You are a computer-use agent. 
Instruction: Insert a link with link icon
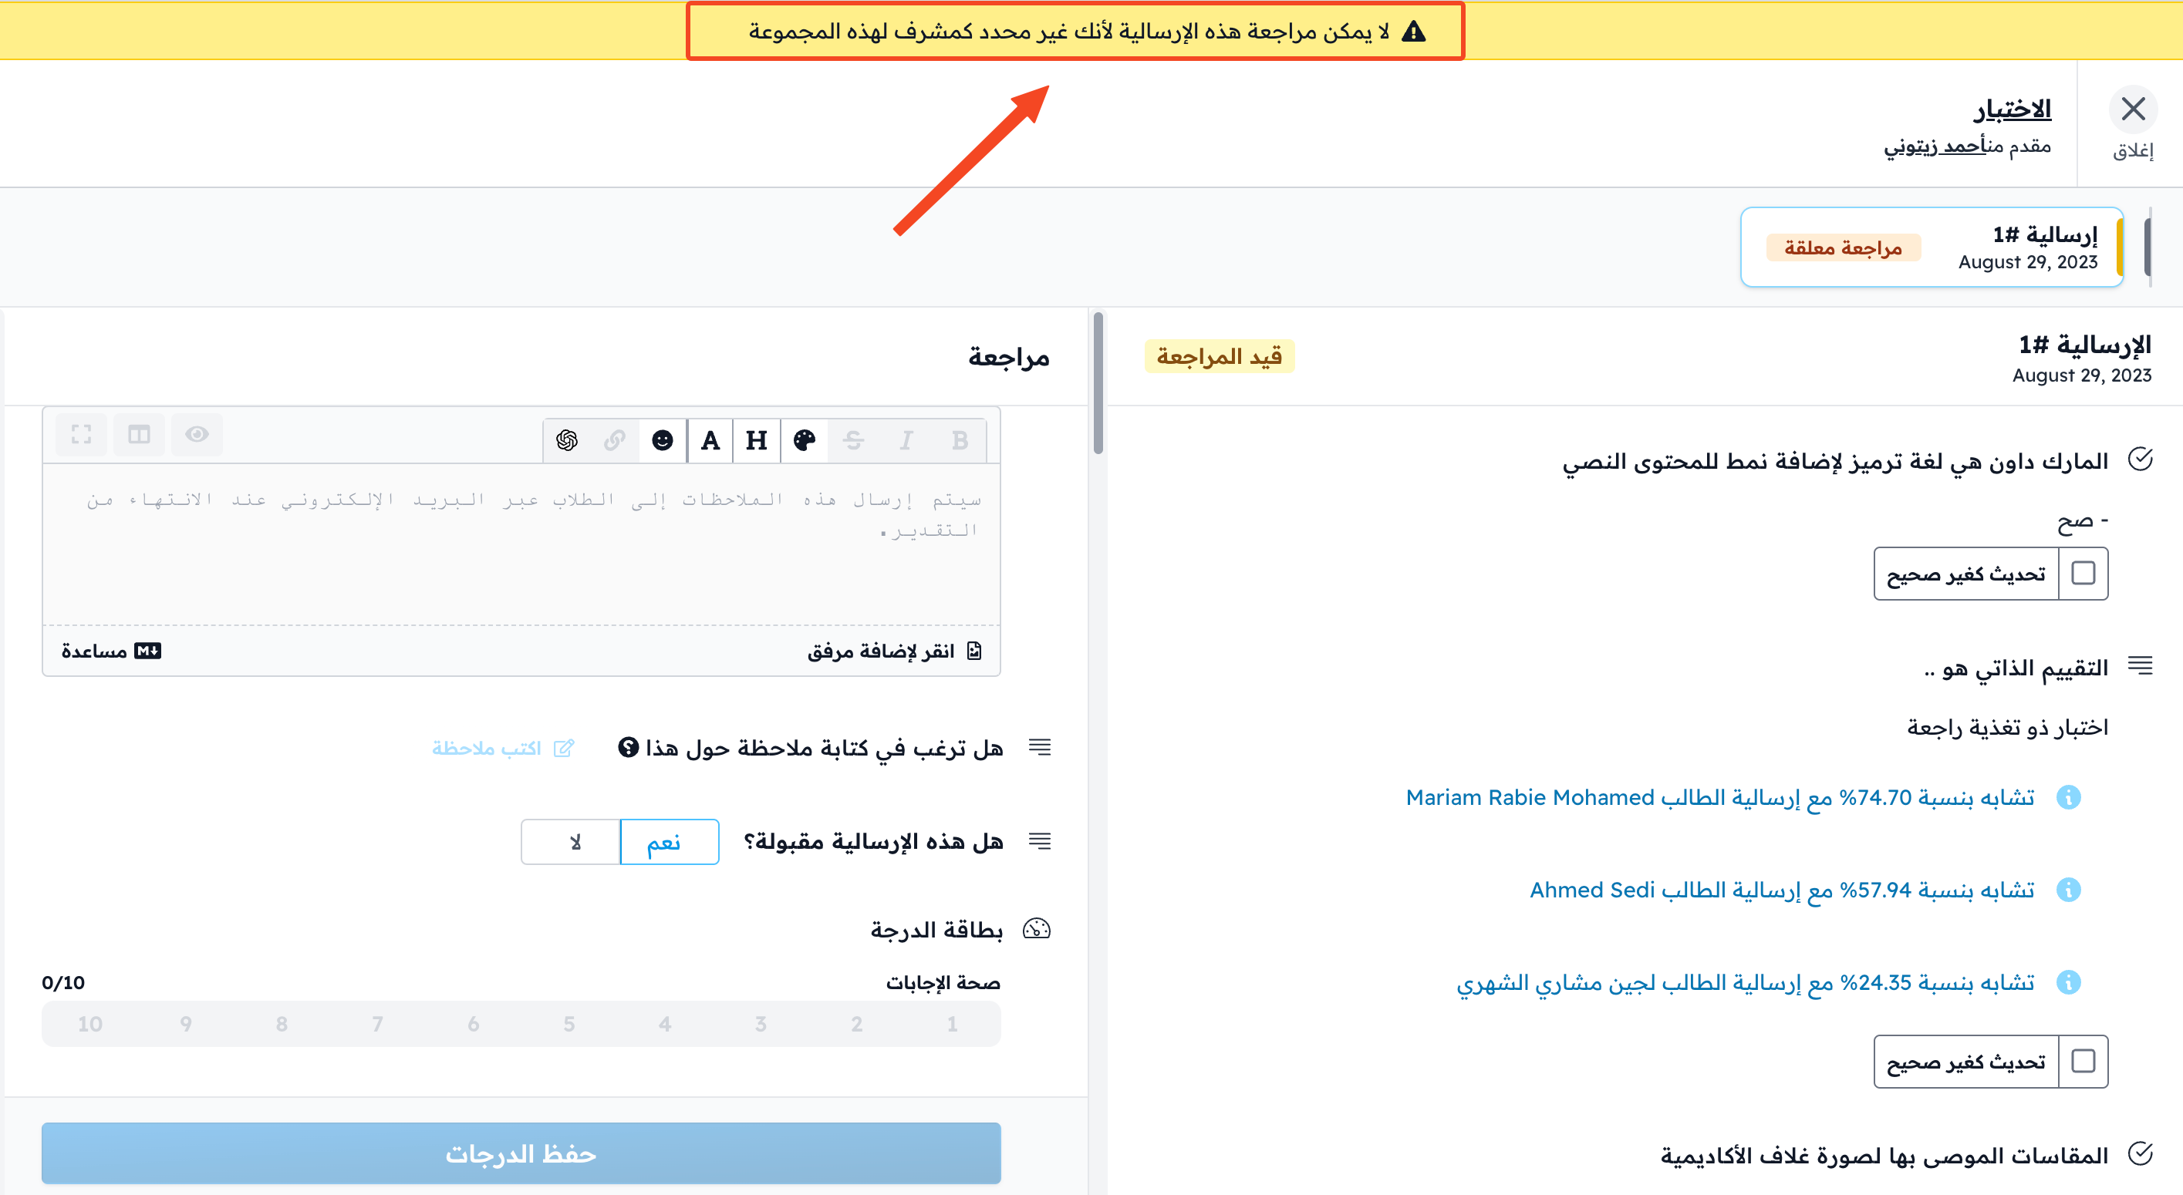click(x=614, y=439)
